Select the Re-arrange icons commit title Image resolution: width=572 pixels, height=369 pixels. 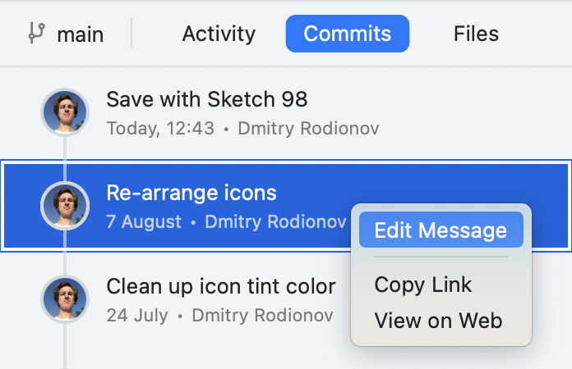tap(191, 193)
